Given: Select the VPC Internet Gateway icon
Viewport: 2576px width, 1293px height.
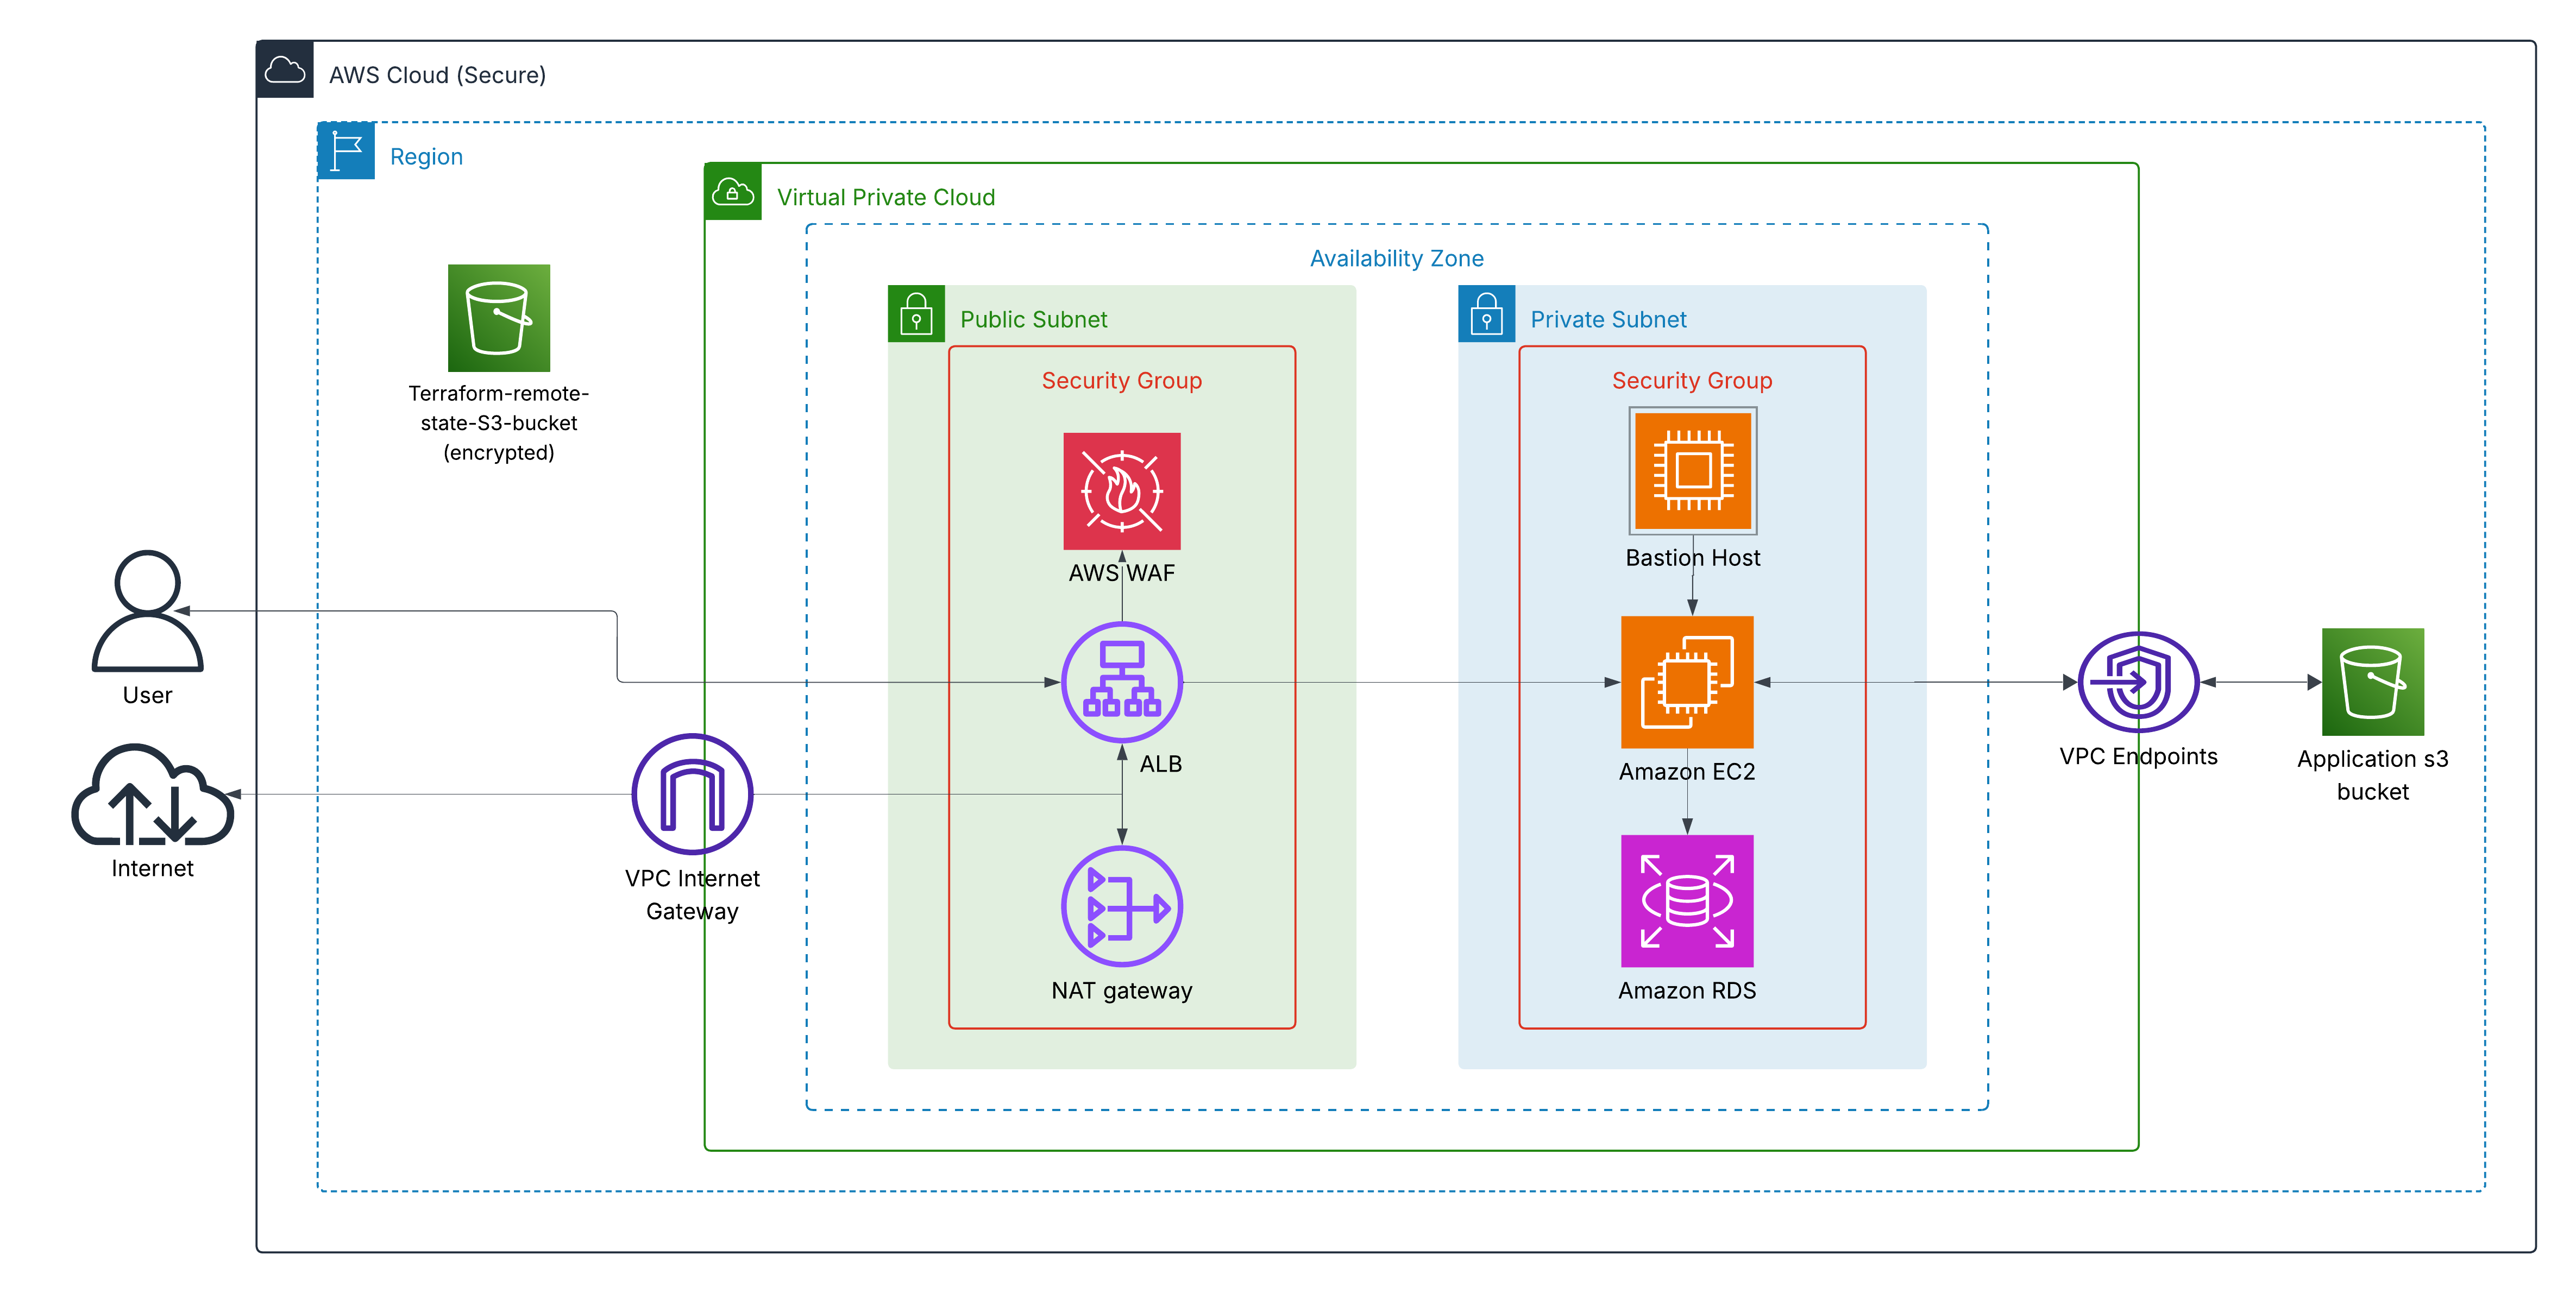Looking at the screenshot, I should 692,794.
